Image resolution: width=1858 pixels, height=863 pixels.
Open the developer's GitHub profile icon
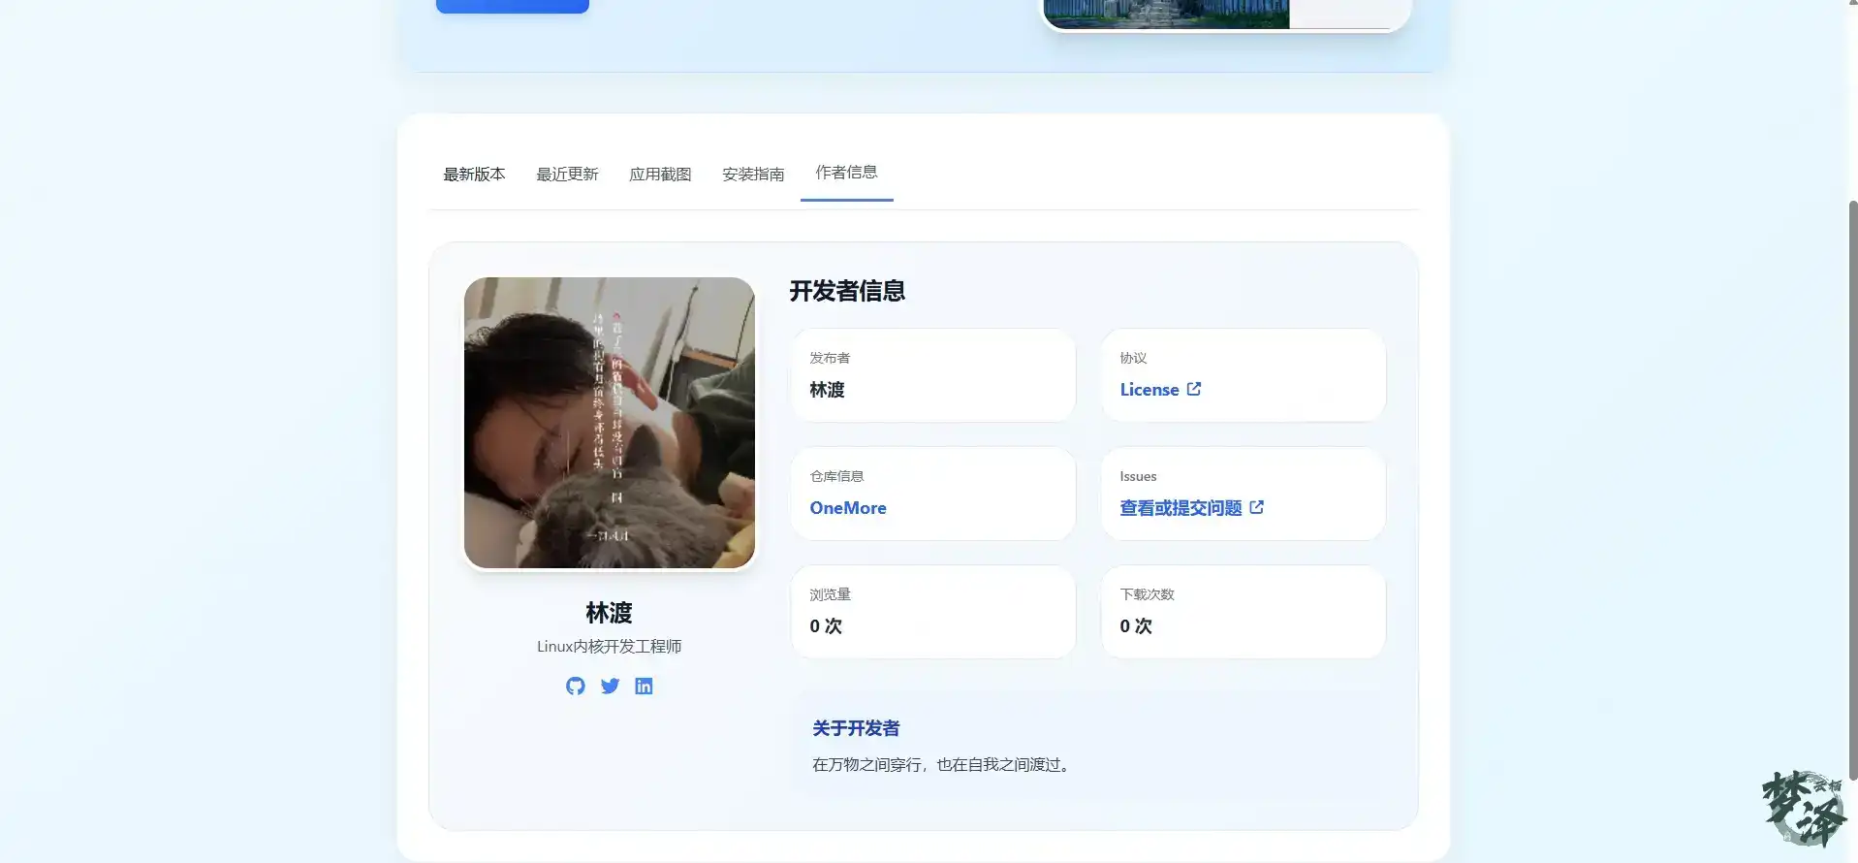576,686
